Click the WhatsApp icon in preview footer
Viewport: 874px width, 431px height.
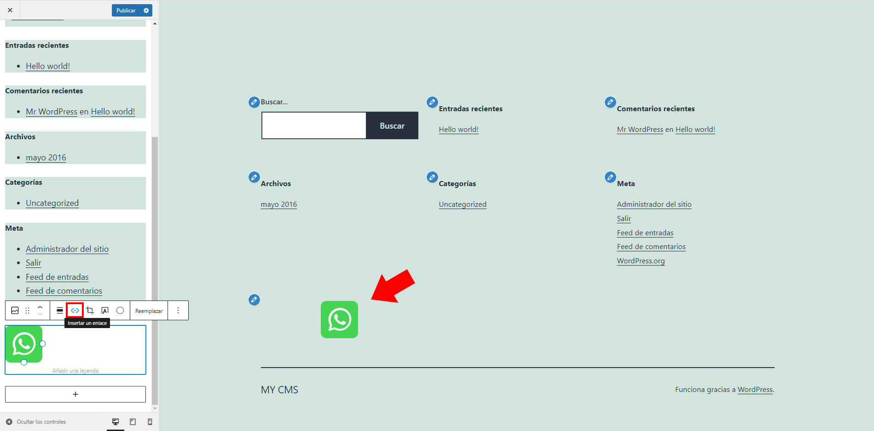pos(339,319)
